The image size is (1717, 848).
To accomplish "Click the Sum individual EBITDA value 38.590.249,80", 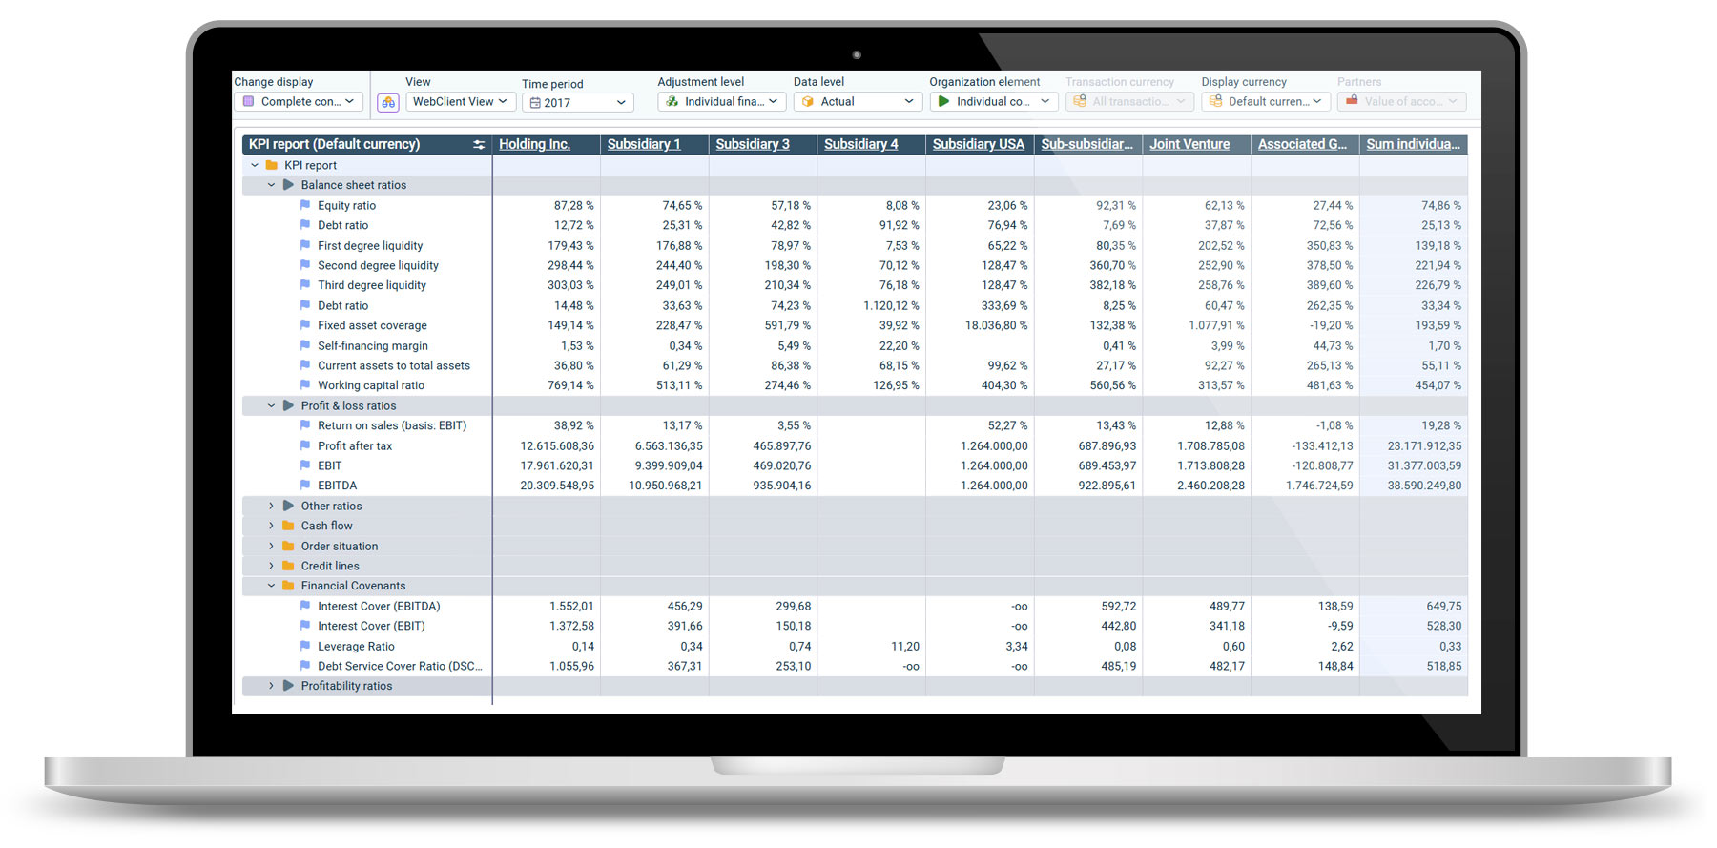I will tap(1424, 486).
